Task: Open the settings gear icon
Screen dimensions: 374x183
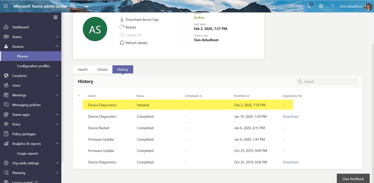Action: coord(321,6)
